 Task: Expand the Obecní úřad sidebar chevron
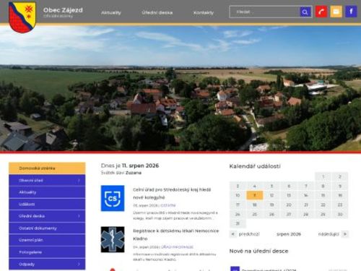[79, 181]
